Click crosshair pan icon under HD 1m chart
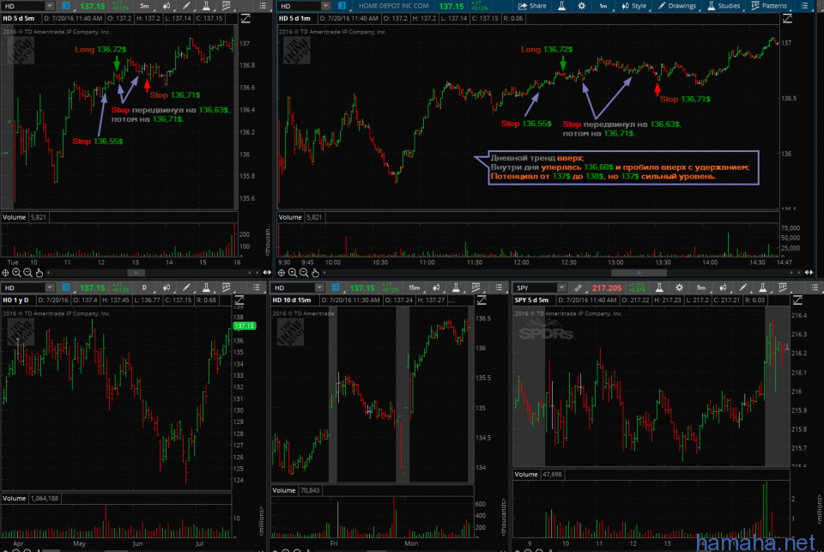 [x=282, y=273]
